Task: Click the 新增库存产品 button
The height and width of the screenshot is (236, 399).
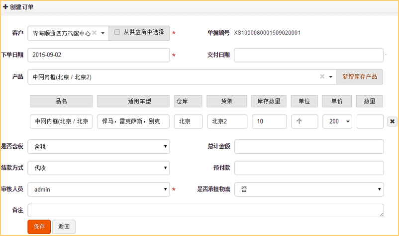Action: pyautogui.click(x=360, y=77)
